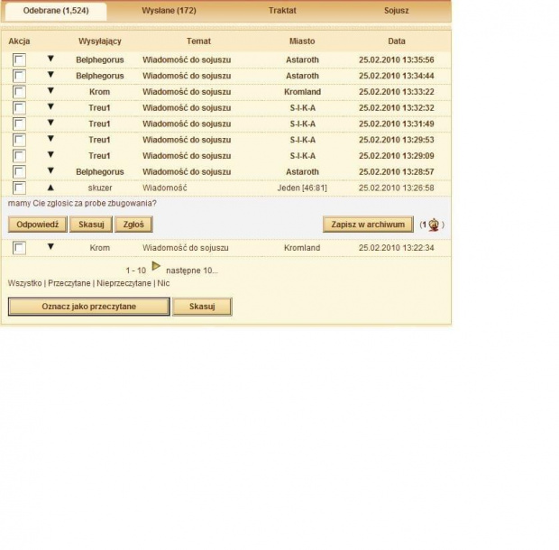Expand Krom message from 13:22:34
This screenshot has height=550, width=559.
click(x=50, y=247)
